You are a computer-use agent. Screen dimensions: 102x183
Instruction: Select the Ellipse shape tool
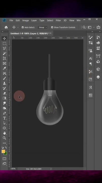pos(4,128)
